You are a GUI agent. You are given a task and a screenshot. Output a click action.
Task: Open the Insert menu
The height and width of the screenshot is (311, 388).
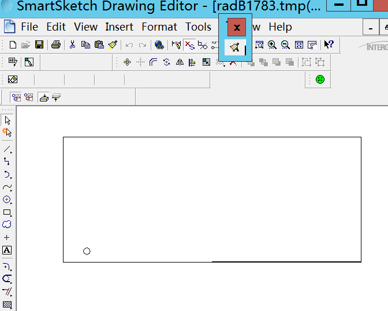click(119, 27)
